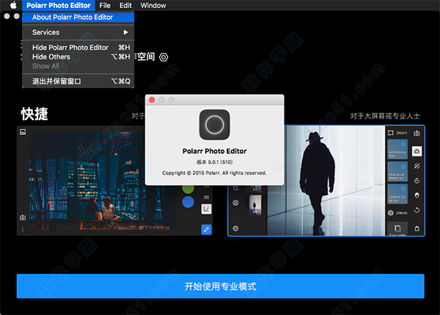Adjust the Vertical distortion value tile
Image resolution: width=440 pixels, height=315 pixels.
click(x=397, y=193)
